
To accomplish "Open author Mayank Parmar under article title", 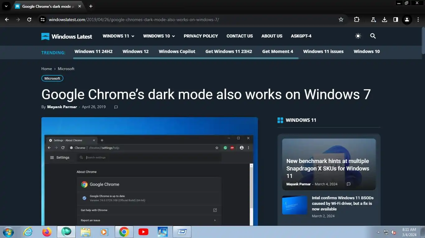I will [x=62, y=107].
